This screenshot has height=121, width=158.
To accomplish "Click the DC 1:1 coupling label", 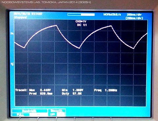I will pos(82,25).
